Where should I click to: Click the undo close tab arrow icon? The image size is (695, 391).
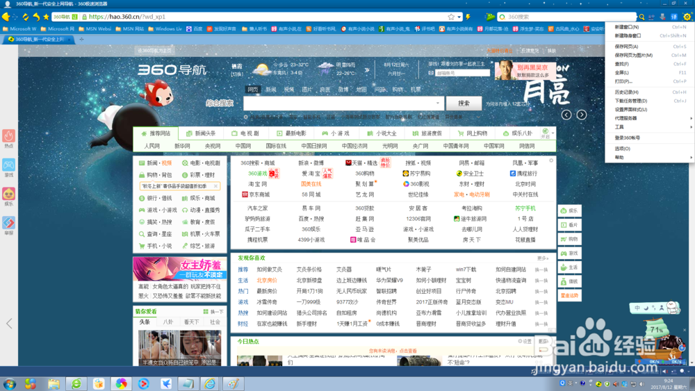35,17
